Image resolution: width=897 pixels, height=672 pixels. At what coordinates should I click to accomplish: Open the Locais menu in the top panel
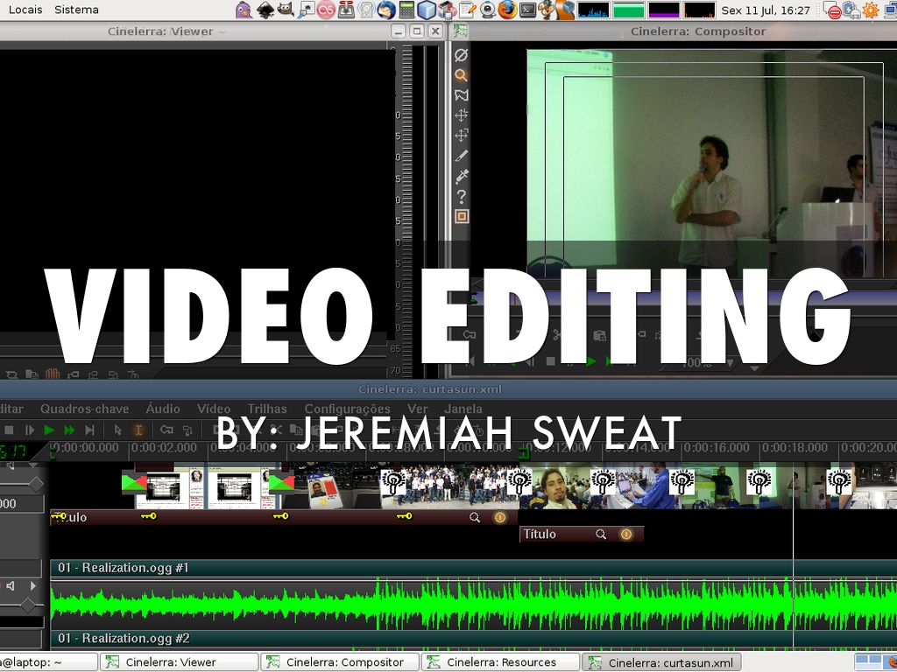(25, 10)
